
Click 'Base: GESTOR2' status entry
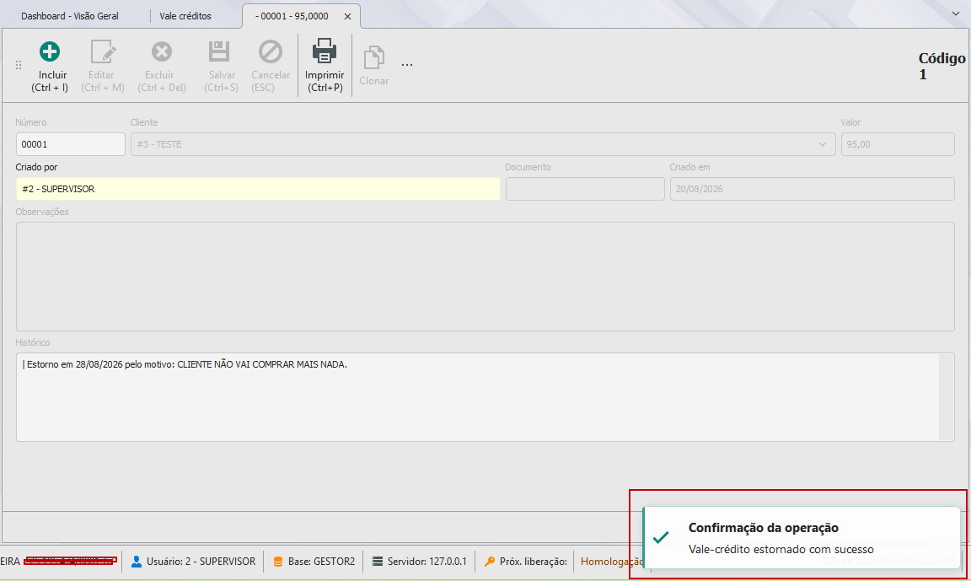click(x=314, y=562)
